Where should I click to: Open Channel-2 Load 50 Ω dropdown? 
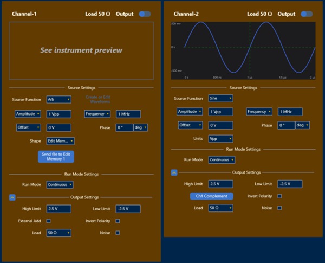click(x=220, y=208)
